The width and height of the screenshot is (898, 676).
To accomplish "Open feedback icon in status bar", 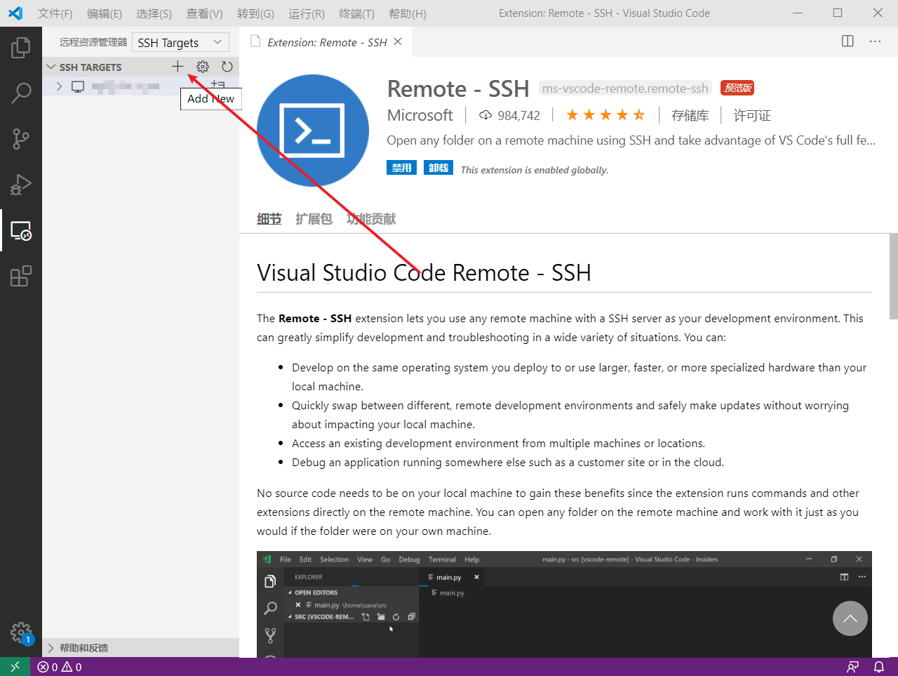I will click(x=853, y=667).
